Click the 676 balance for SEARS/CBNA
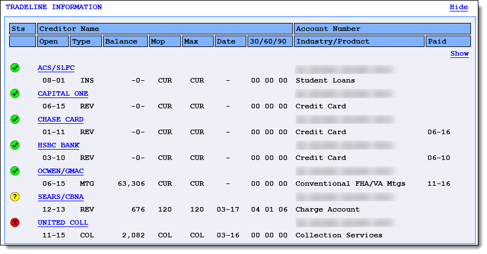Screen dimensions: 487x254 coord(138,209)
